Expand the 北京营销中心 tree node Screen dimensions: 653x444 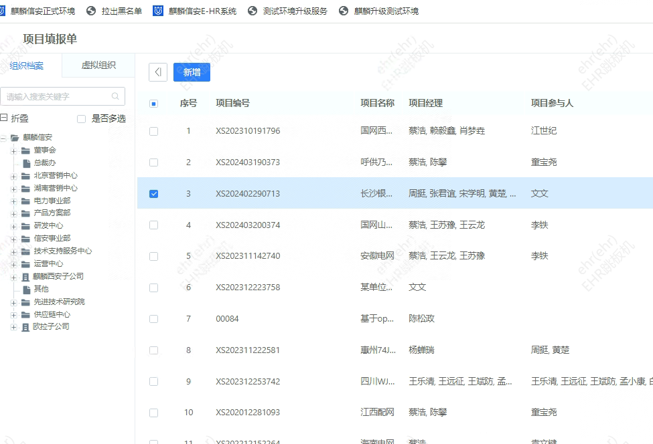tap(13, 177)
